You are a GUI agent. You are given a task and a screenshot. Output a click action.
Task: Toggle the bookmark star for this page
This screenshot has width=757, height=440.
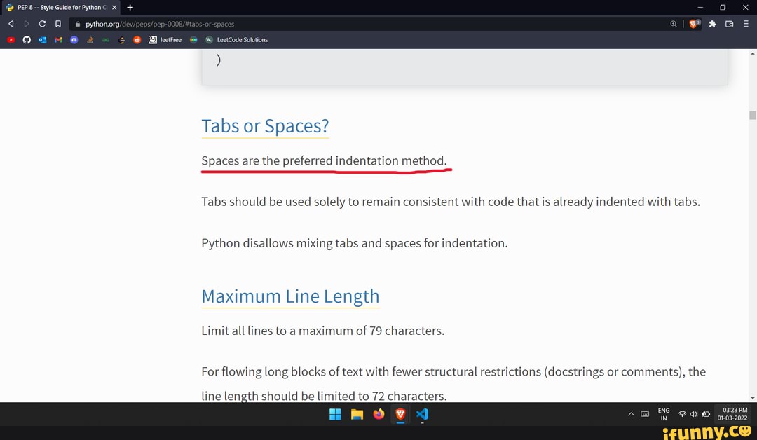point(57,23)
